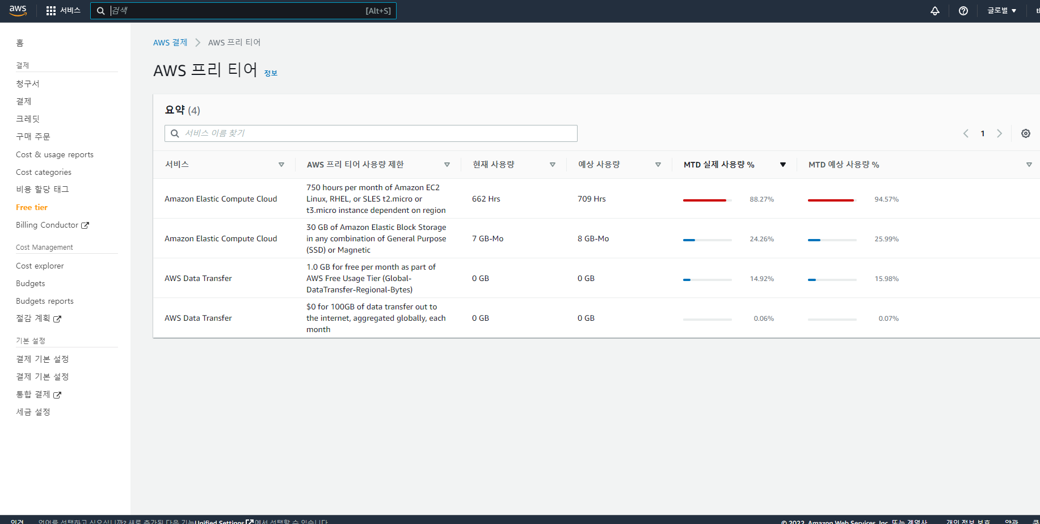
Task: Click the top search input field
Action: coord(243,11)
